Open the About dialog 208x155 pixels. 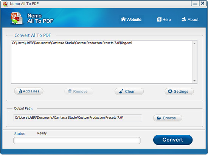pos(190,20)
